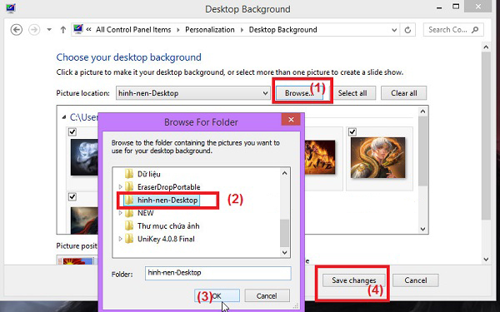Select the white dragon wallpaper thumbnail
This screenshot has height=312, width=500.
[x=84, y=157]
